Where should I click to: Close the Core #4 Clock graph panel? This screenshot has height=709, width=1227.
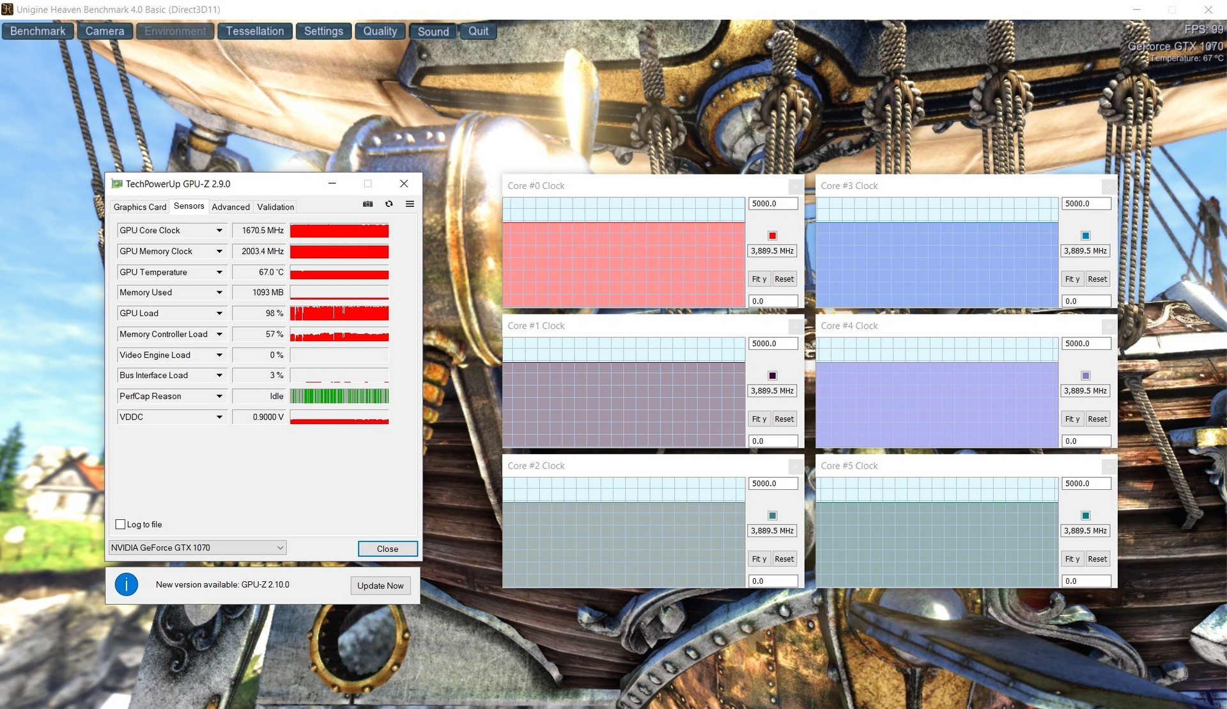1109,326
